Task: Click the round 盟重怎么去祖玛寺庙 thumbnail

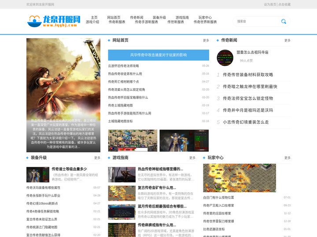Action: coord(225,58)
